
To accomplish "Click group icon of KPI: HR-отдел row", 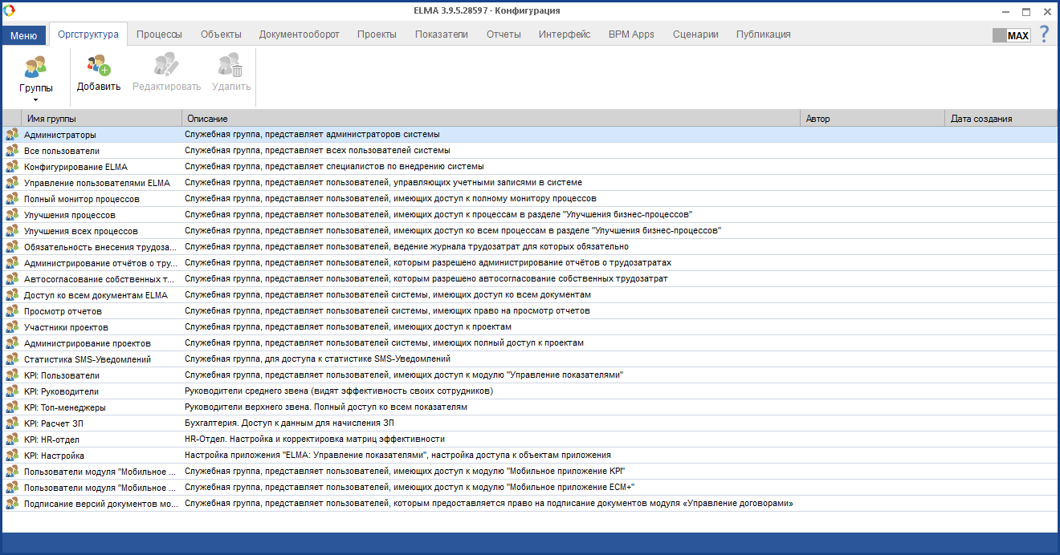I will [x=12, y=440].
